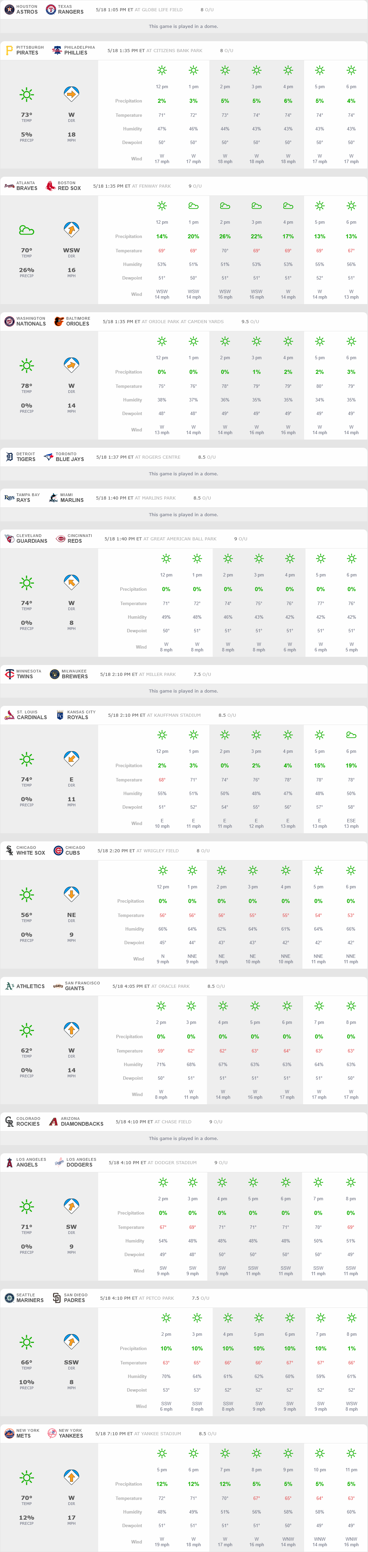Follow the DODGERS team name link

tap(80, 1166)
